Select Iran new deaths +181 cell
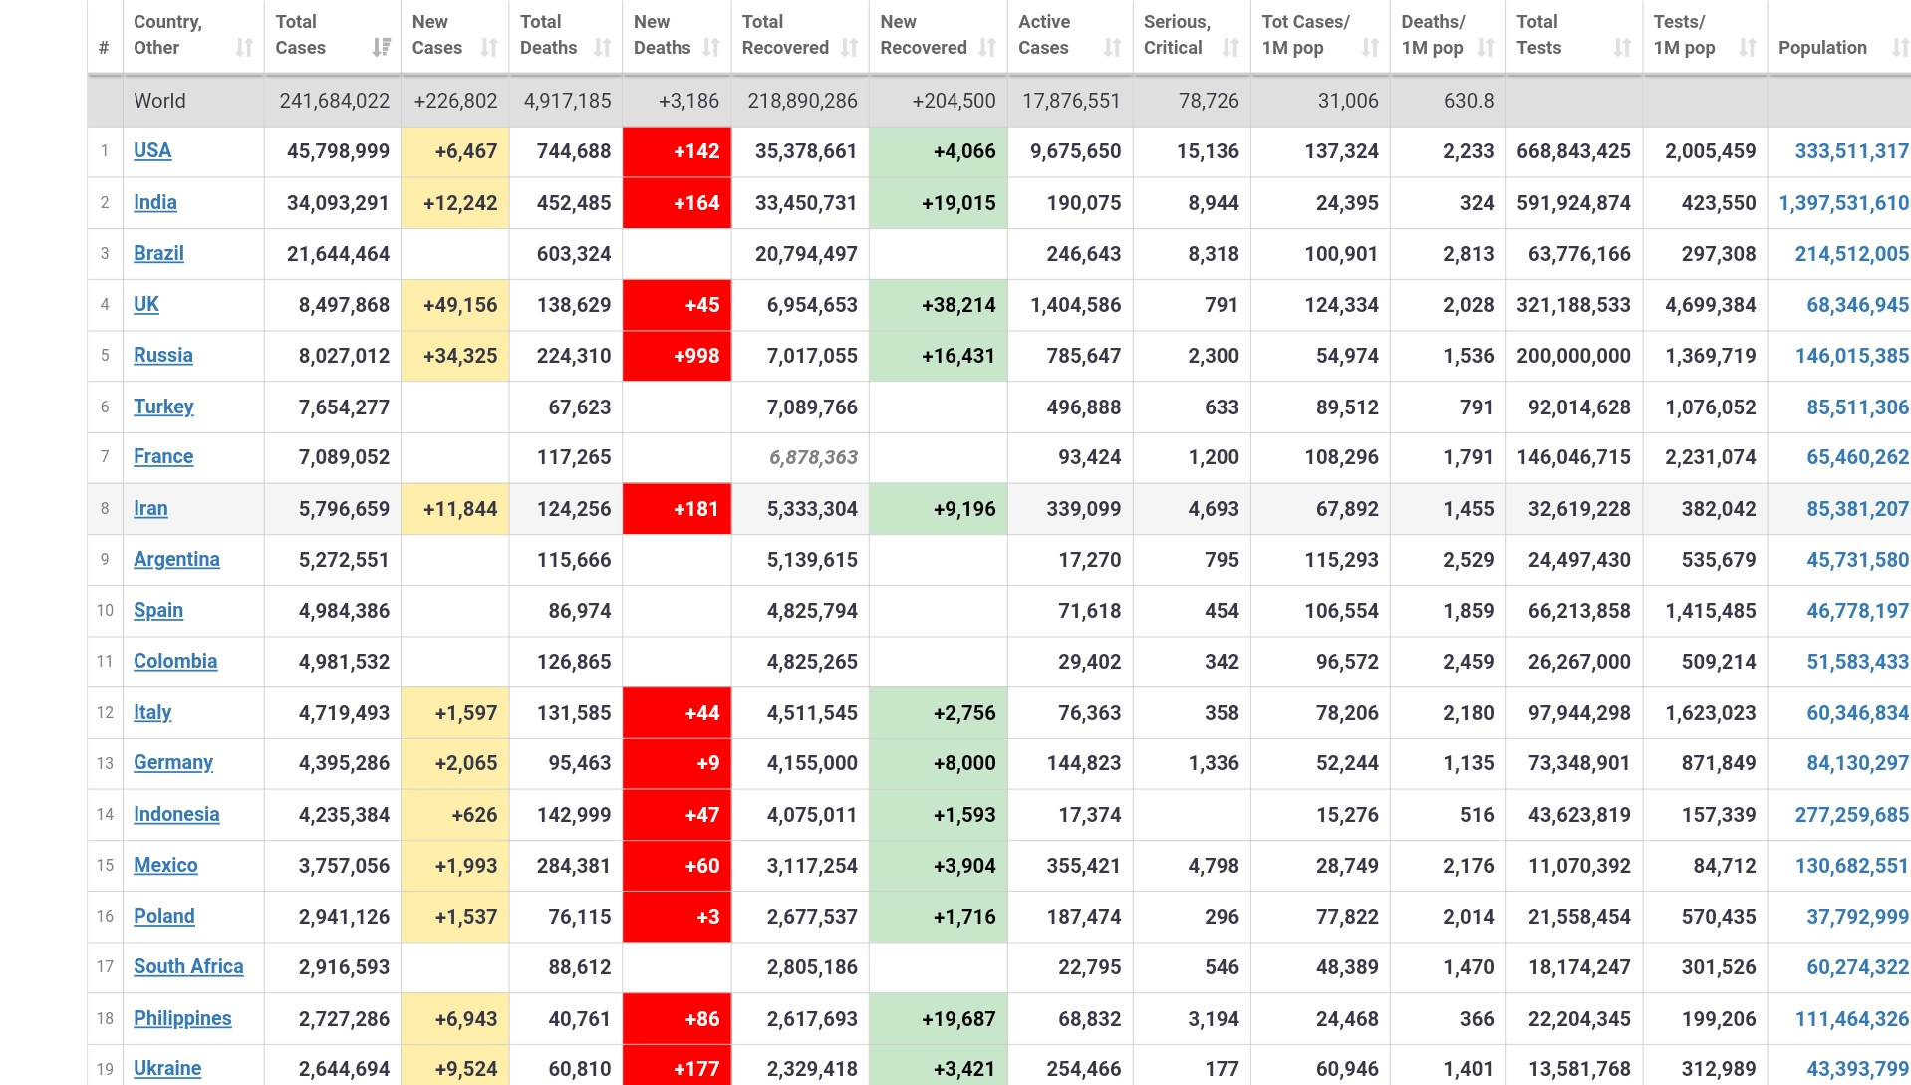 (x=677, y=509)
